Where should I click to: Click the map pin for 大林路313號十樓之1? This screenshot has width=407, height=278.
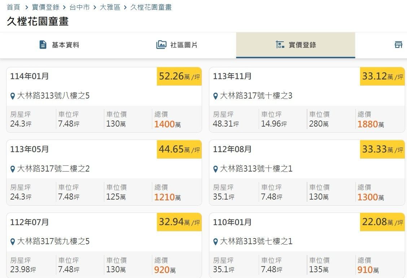click(x=215, y=169)
